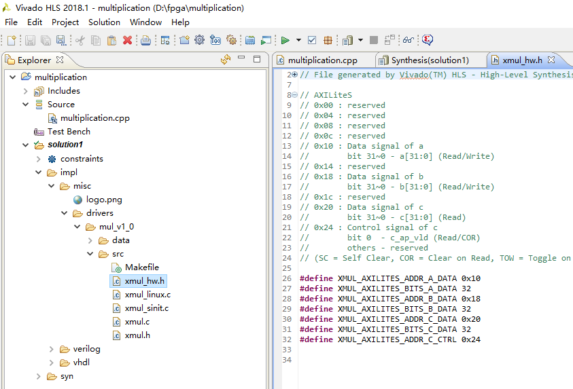Open the Edit menu

pos(35,22)
